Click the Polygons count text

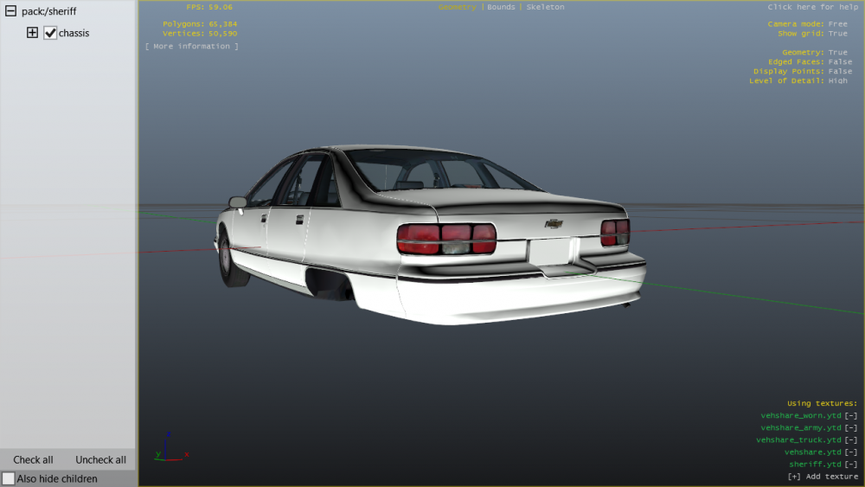tap(200, 24)
